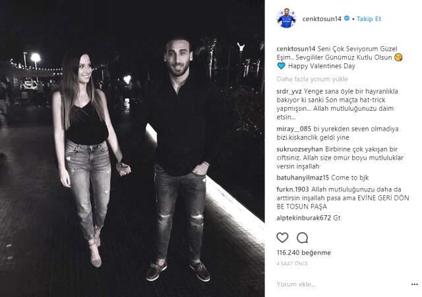Show likes list via 116.240 beğenme
422x297 pixels.
[304, 253]
